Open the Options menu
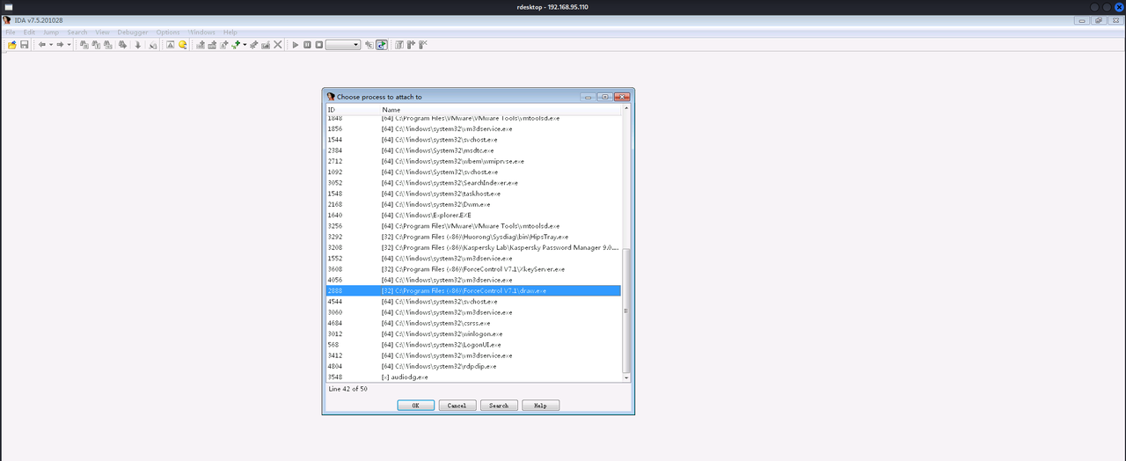 click(x=168, y=33)
